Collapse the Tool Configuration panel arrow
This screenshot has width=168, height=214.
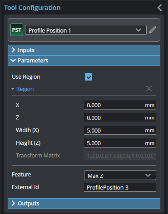coord(160,8)
